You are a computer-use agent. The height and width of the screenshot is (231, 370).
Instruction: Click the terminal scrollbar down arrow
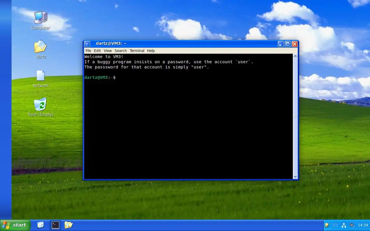coord(295,176)
